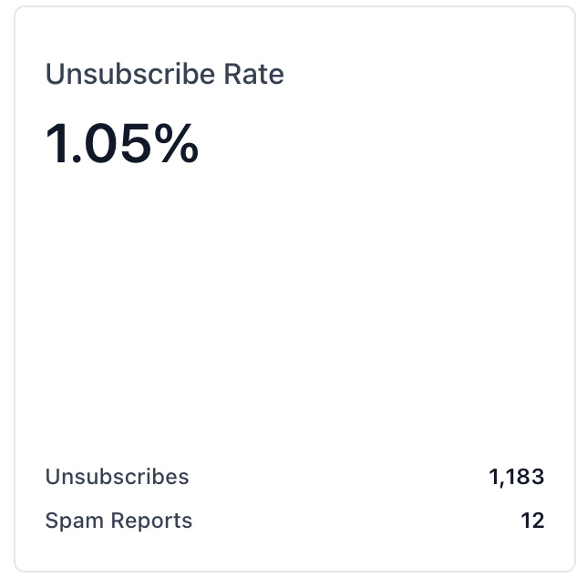Click the first letter of the Unsubscribes label
The width and height of the screenshot is (587, 578).
pyautogui.click(x=52, y=477)
